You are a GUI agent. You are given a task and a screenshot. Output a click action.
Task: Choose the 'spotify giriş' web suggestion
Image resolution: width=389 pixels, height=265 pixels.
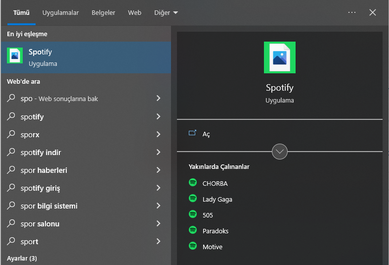[x=41, y=188]
